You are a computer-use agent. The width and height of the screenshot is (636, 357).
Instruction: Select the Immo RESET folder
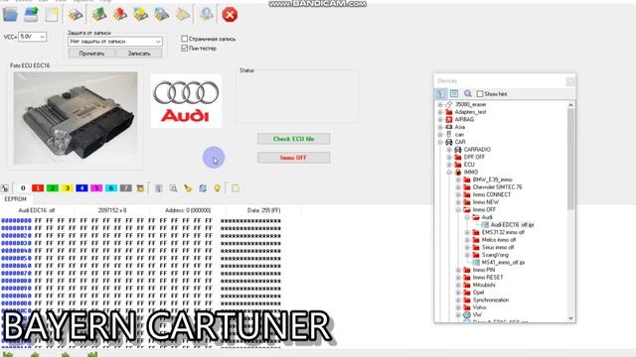pyautogui.click(x=488, y=278)
